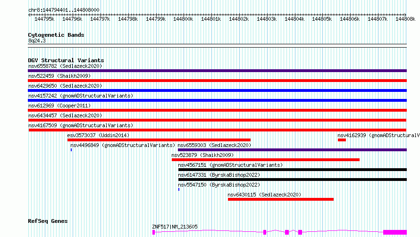This screenshot has height=237, width=420.
Task: Click the 8q24.3 band label
Action: (37, 41)
